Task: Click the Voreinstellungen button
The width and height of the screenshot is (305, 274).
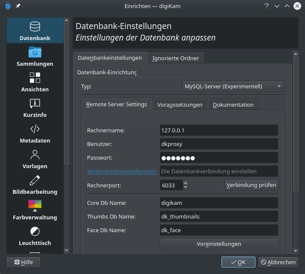Action: [219, 244]
